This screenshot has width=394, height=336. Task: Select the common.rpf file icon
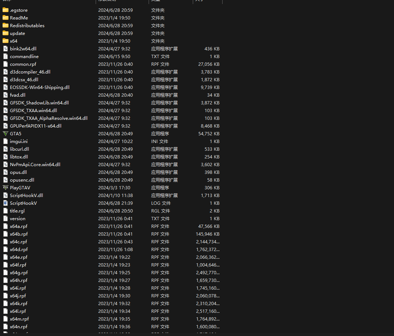(6, 64)
